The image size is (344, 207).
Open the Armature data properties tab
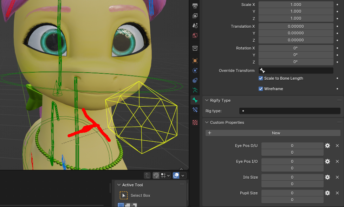point(195,90)
